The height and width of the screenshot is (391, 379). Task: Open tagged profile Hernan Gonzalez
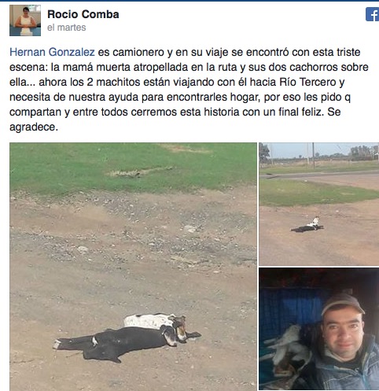[52, 52]
